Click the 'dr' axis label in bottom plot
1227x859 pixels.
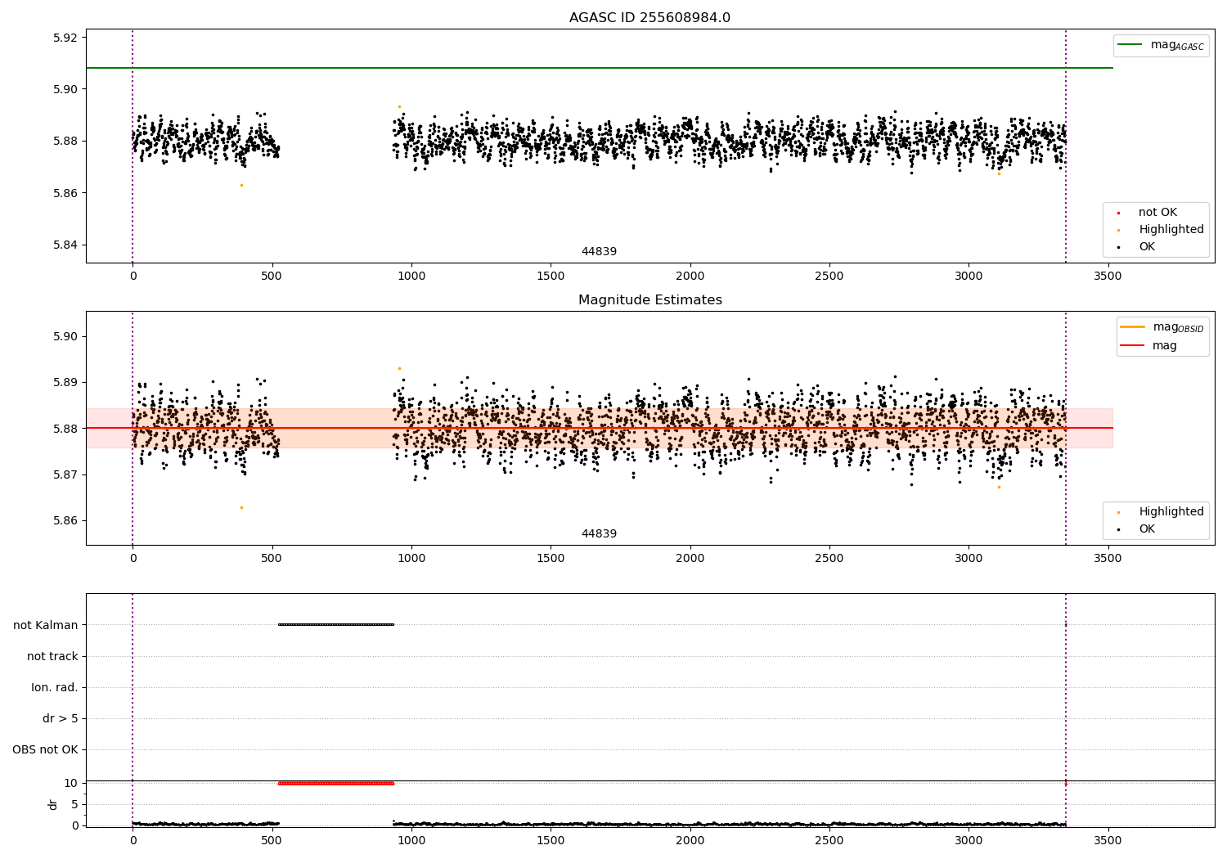tap(53, 804)
